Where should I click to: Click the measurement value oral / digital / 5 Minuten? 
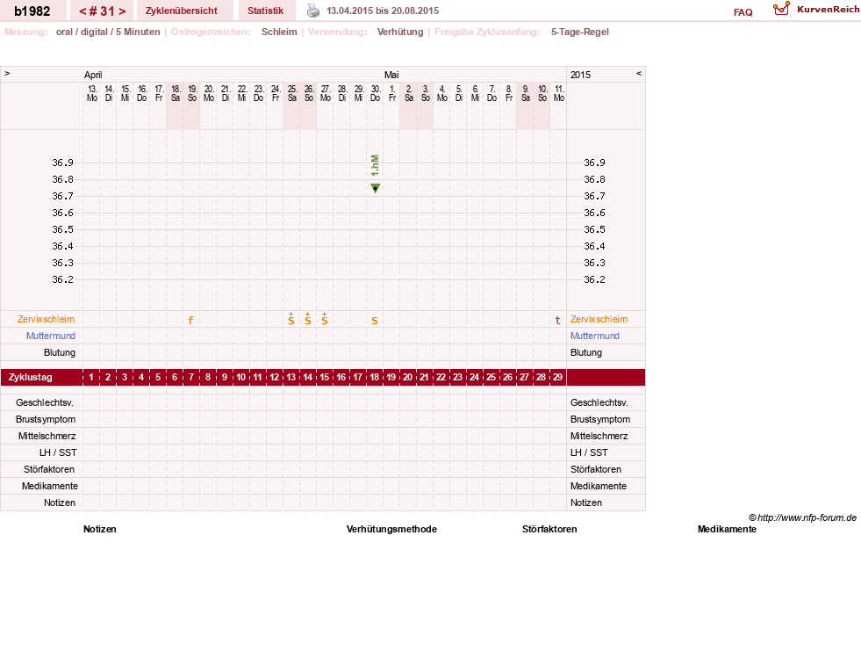[108, 32]
